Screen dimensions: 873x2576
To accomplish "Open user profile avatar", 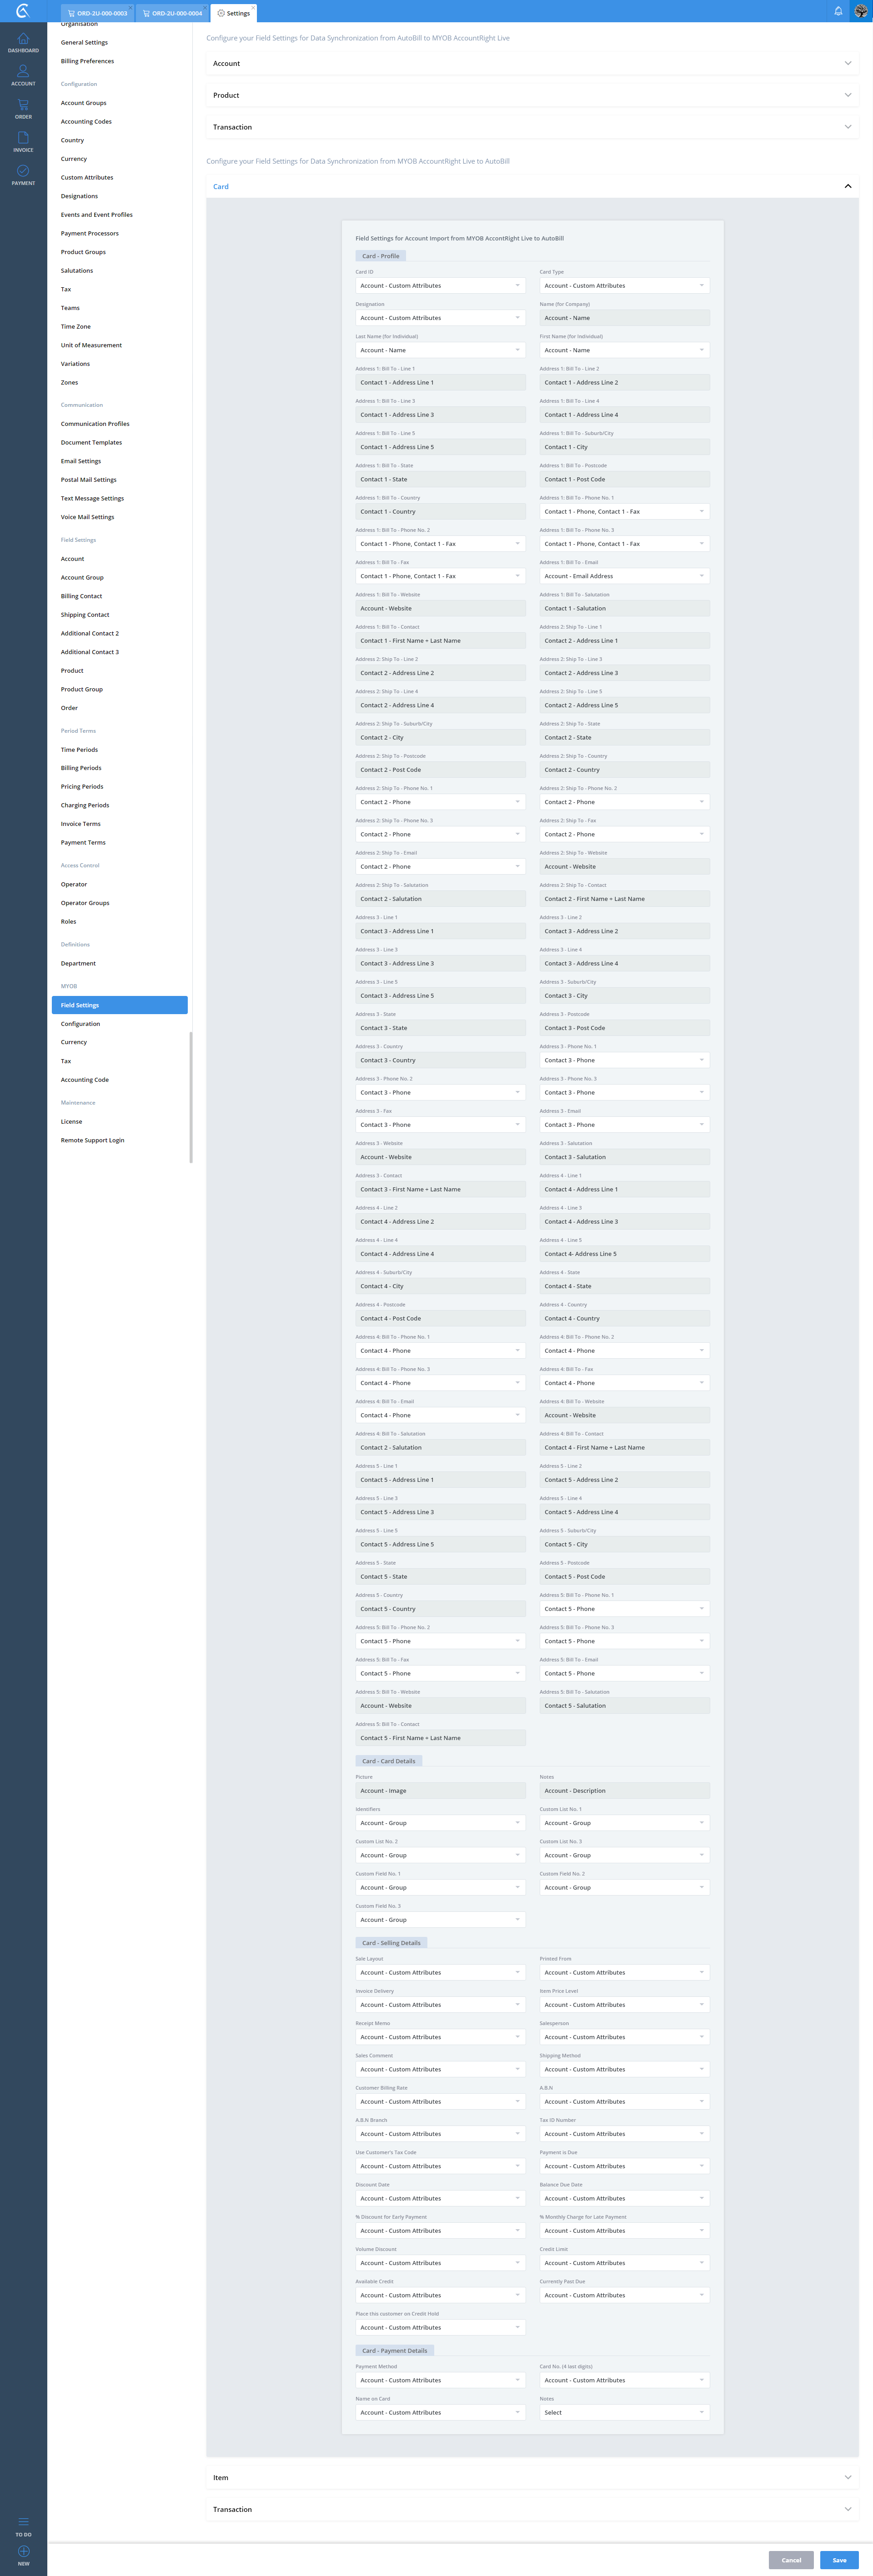I will (861, 11).
